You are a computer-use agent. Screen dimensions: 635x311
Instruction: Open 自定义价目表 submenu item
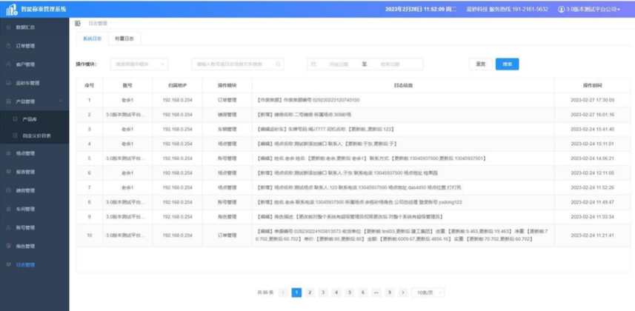tap(36, 136)
